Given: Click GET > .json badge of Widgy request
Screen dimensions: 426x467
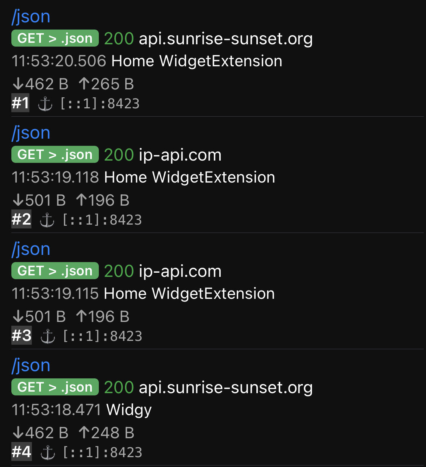Looking at the screenshot, I should 55,387.
